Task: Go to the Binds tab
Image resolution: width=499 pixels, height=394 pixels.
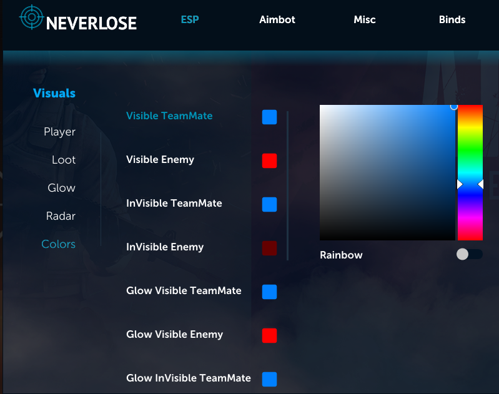Action: click(x=452, y=19)
